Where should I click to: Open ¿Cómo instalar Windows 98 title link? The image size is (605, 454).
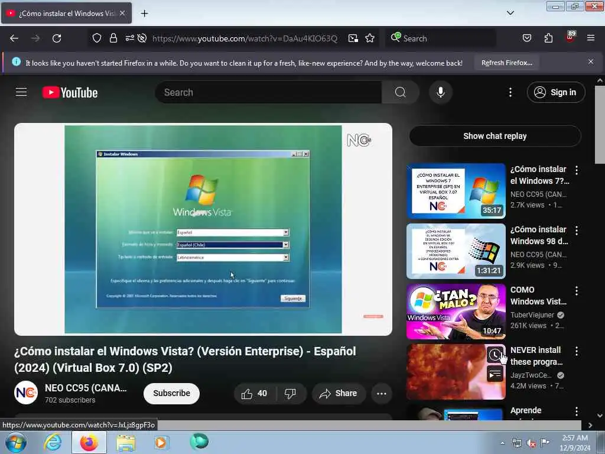(539, 235)
